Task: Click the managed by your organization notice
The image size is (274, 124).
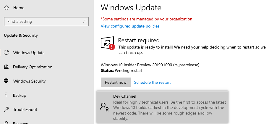Action: point(146,19)
